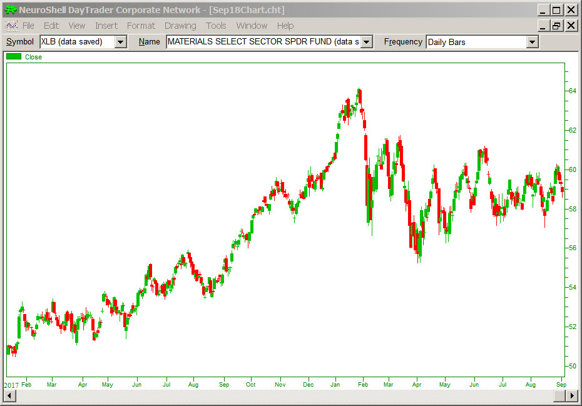Minimize the inner Sep18Chart document window
The height and width of the screenshot is (406, 582).
pos(543,26)
